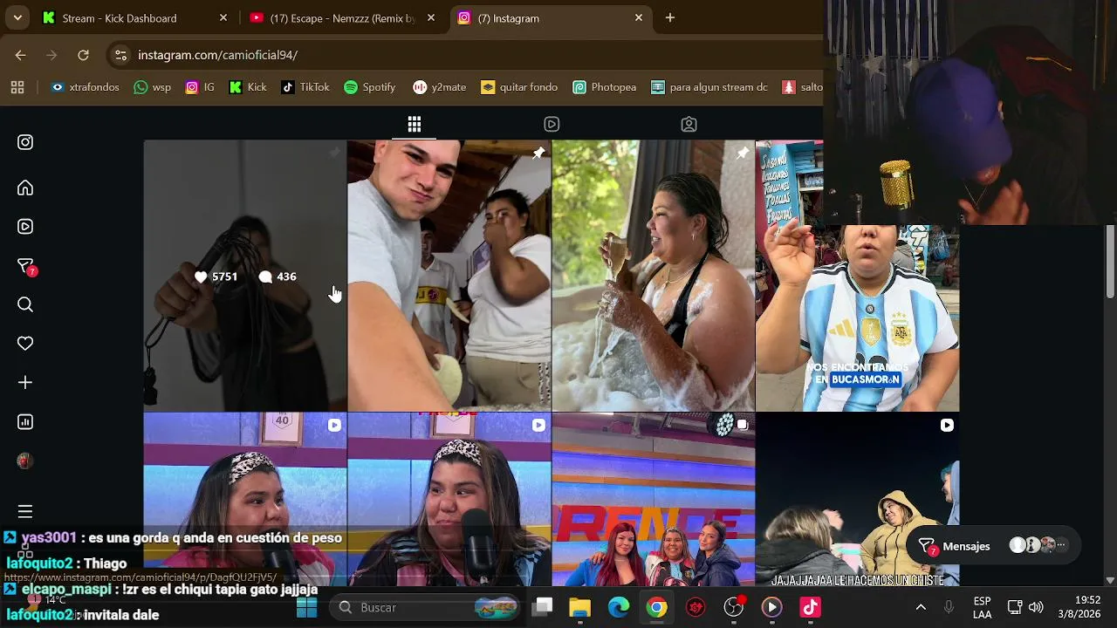This screenshot has width=1117, height=628.
Task: Open the quitar fondo bookmark
Action: click(520, 87)
